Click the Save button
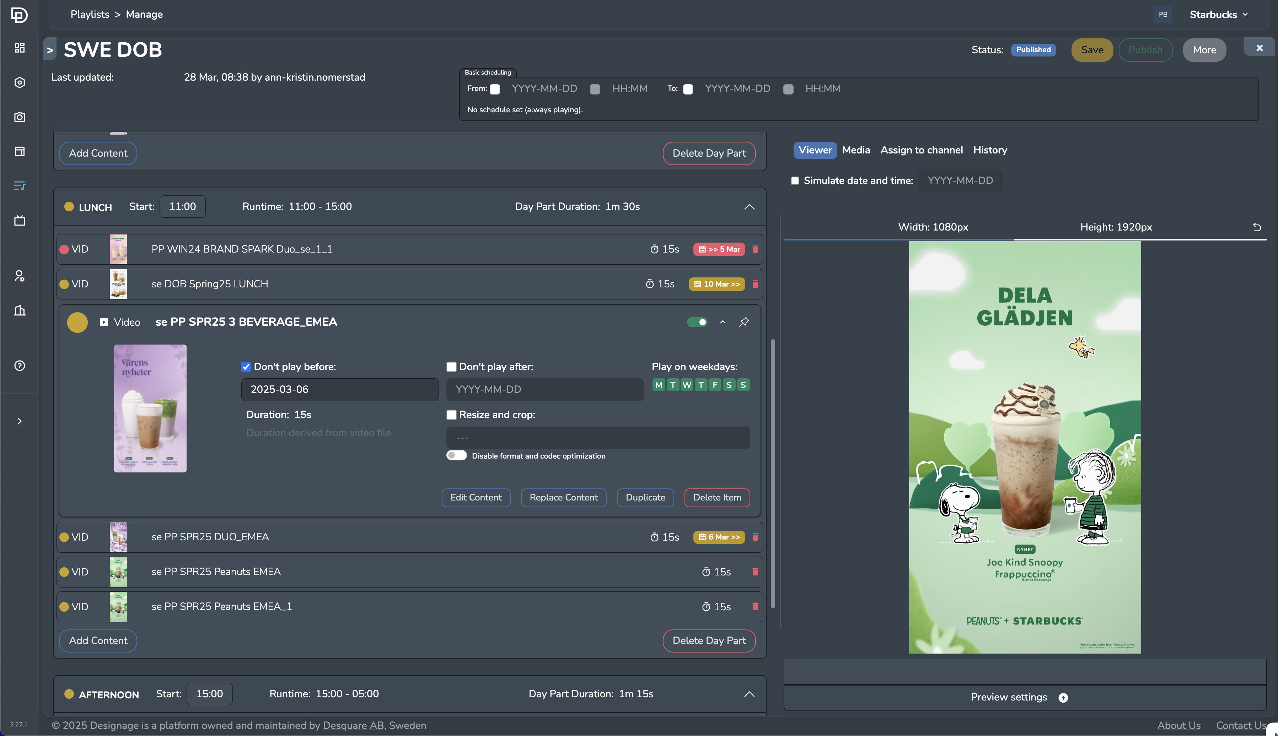1278x736 pixels. (1092, 50)
